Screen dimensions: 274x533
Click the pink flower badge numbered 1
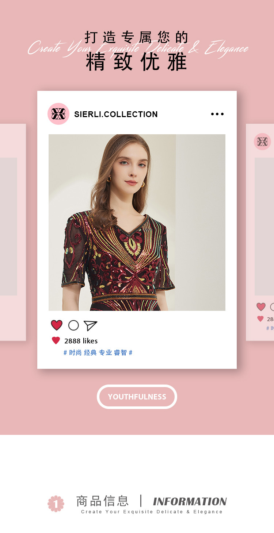[x=56, y=503]
